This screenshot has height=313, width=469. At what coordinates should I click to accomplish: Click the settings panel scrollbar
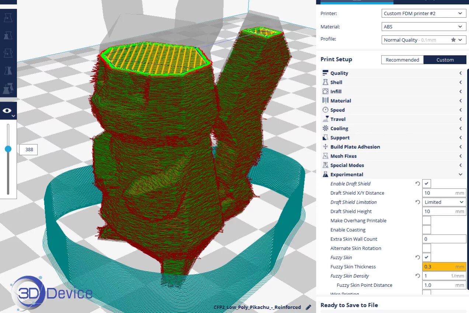[468, 179]
